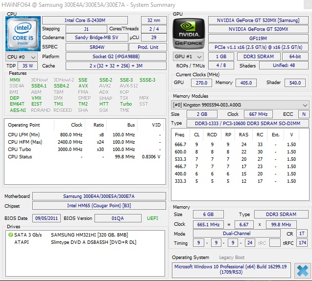The image size is (312, 281).
Task: Click the total Memory Size 6 GB field
Action: coord(208,215)
